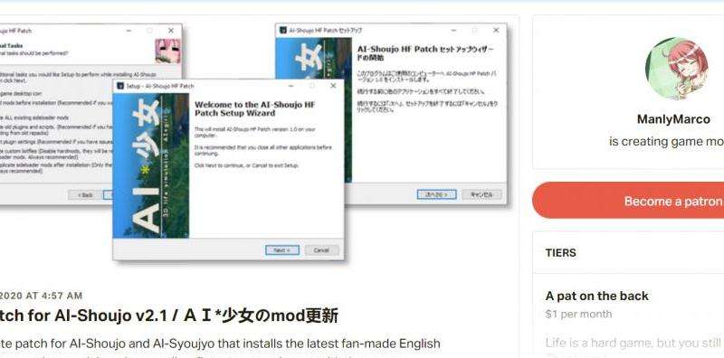This screenshot has width=724, height=358.
Task: Click the 'is creating game mods' description
Action: pyautogui.click(x=666, y=142)
